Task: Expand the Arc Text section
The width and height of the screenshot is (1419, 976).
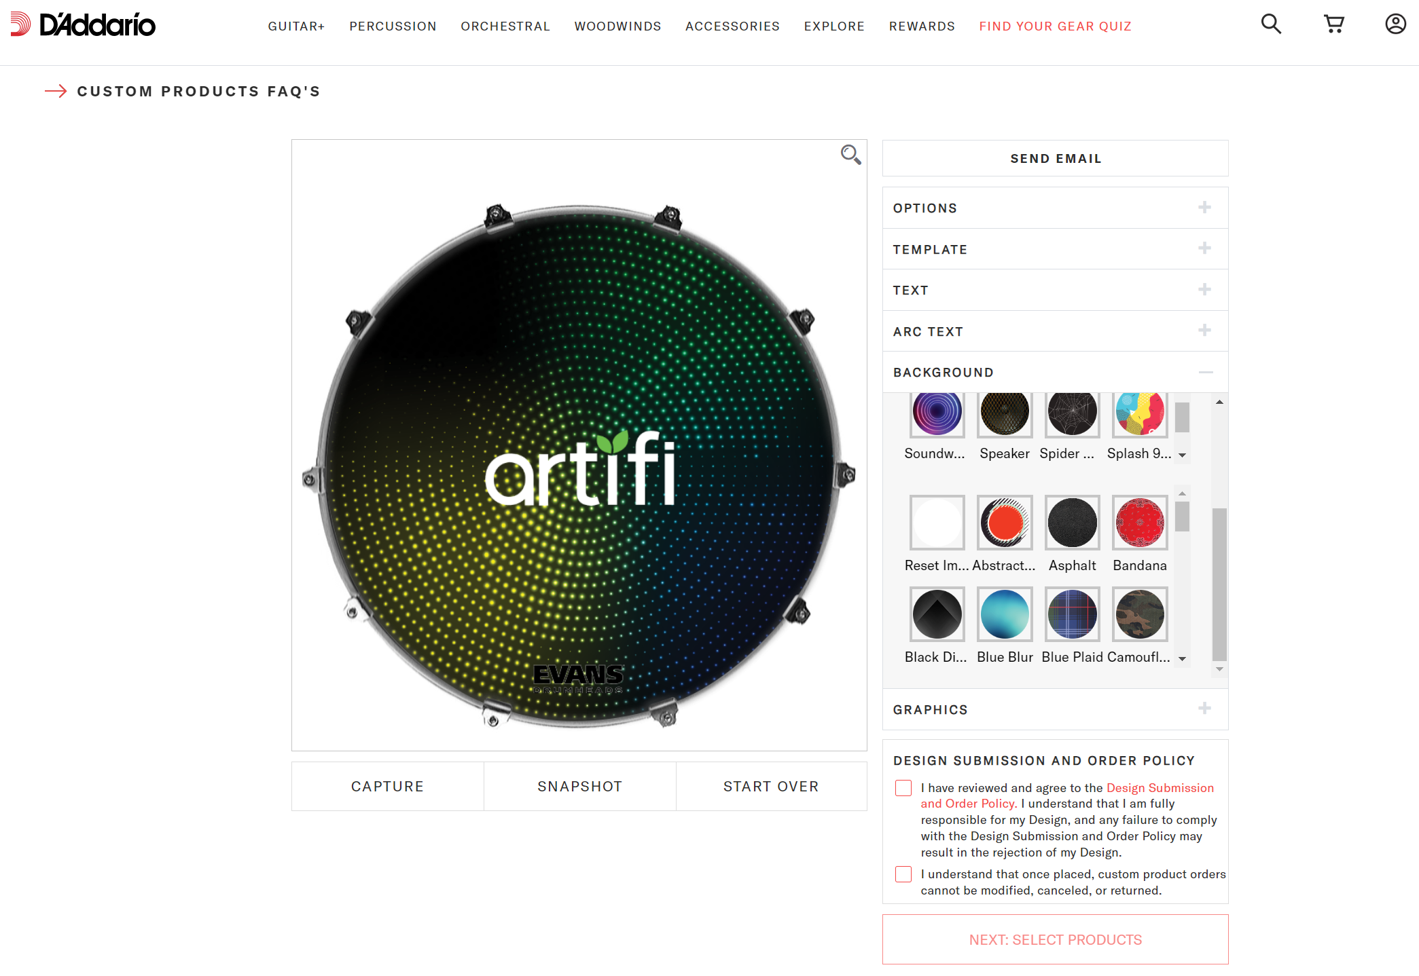Action: tap(1206, 331)
